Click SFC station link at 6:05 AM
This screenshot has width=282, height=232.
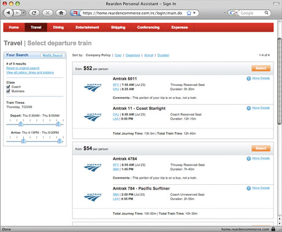pyautogui.click(x=116, y=165)
